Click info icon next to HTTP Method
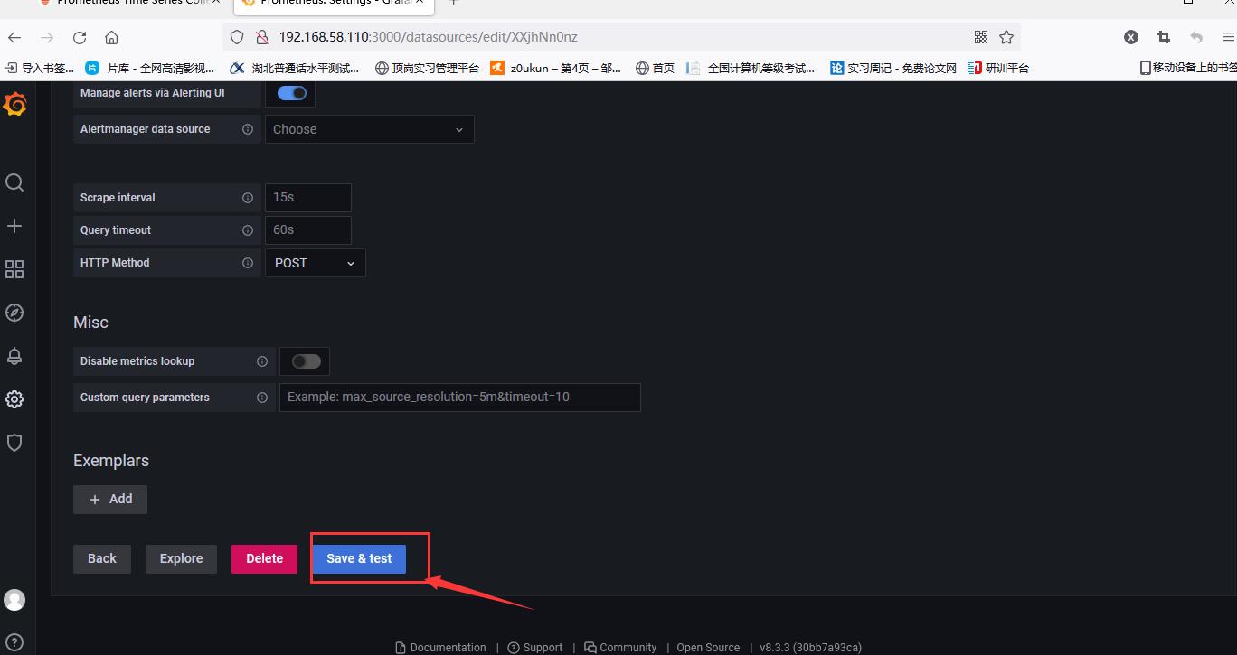Image resolution: width=1237 pixels, height=655 pixels. 247,263
